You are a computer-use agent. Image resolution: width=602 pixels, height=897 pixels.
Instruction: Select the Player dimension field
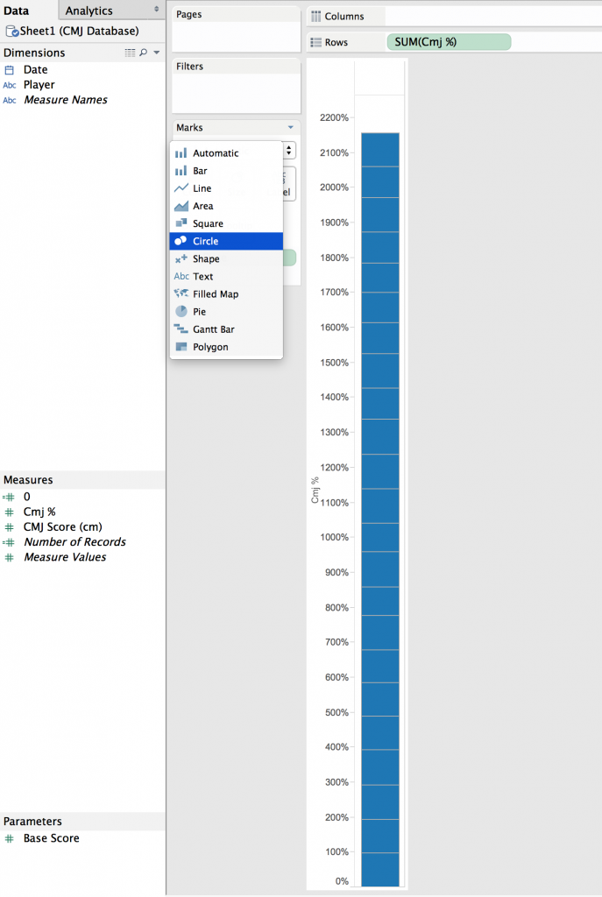pos(39,85)
